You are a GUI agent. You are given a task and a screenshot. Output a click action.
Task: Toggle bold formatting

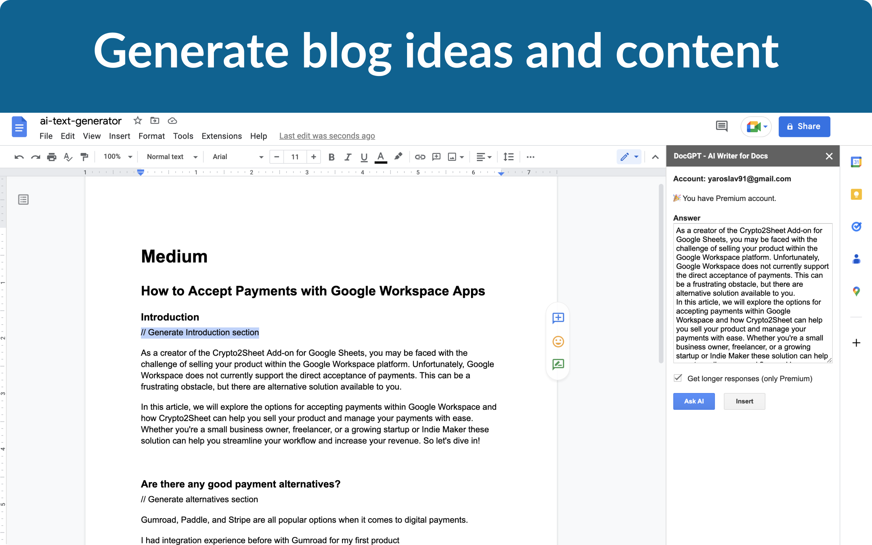tap(331, 157)
